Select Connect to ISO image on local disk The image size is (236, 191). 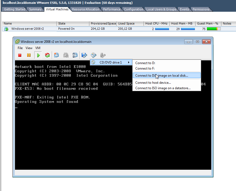pyautogui.click(x=167, y=76)
